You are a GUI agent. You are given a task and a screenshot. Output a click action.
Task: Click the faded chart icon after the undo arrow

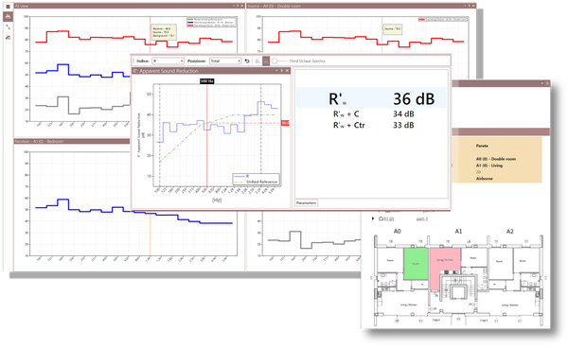pyautogui.click(x=257, y=61)
